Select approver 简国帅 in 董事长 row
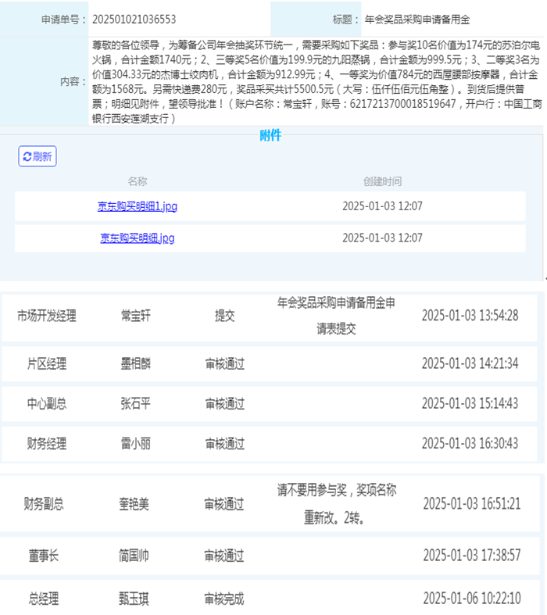Image resolution: width=547 pixels, height=615 pixels. 134,556
